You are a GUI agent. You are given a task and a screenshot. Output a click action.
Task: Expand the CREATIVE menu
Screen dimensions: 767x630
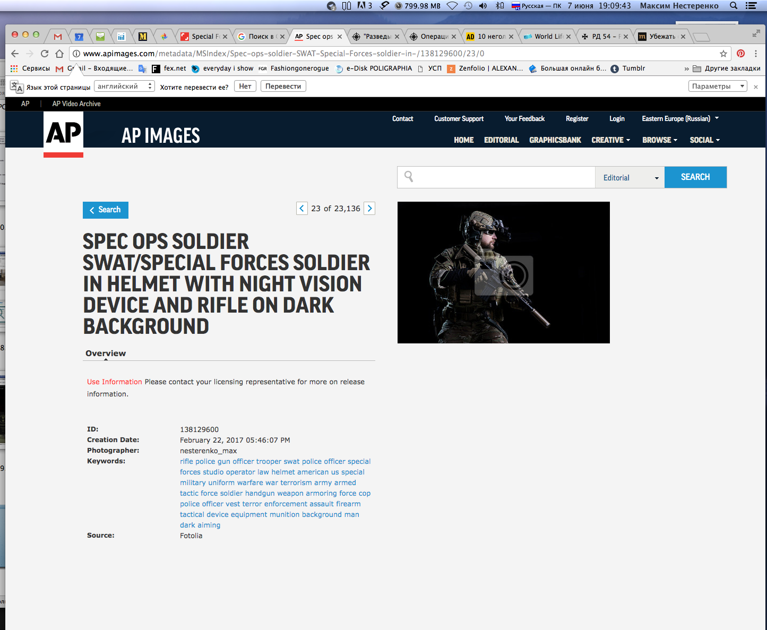[611, 140]
